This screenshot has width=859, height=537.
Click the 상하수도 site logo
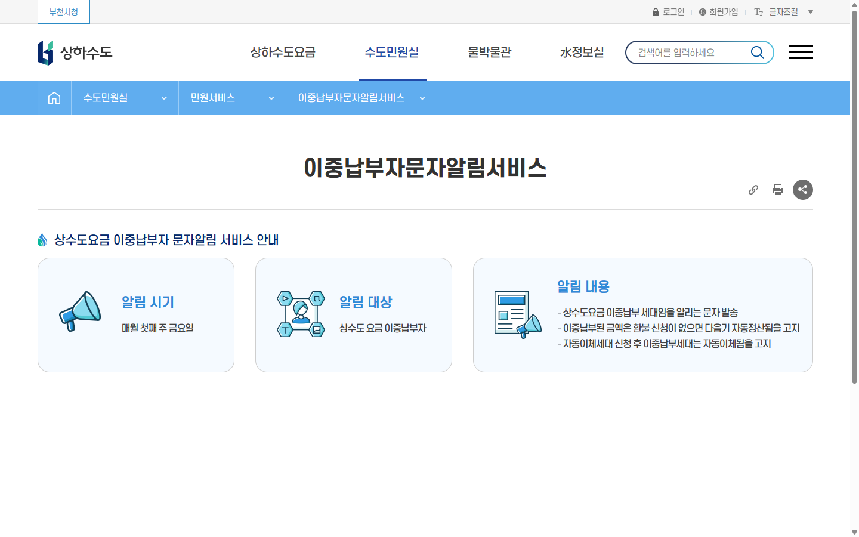tap(75, 53)
